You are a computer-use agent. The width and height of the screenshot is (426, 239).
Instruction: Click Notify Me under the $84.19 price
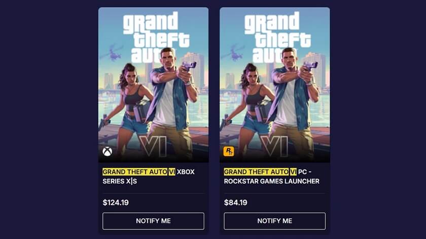pyautogui.click(x=275, y=221)
